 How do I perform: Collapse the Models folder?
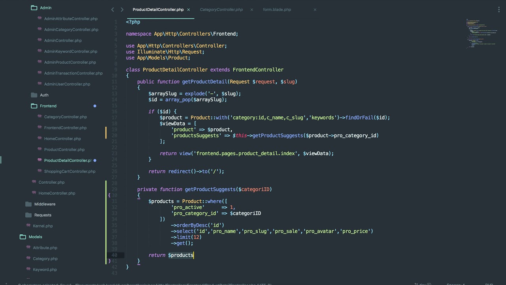click(x=23, y=237)
